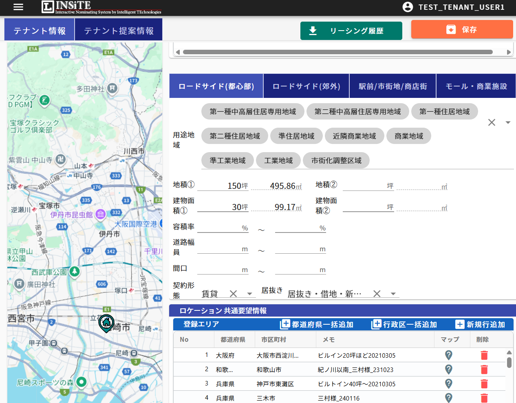The image size is (516, 403).
Task: Switch to テナント提案情報 tab
Action: click(119, 31)
